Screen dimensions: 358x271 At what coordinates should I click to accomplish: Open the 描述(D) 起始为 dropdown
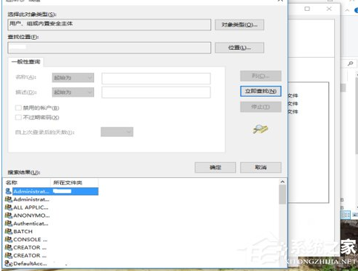pyautogui.click(x=73, y=93)
